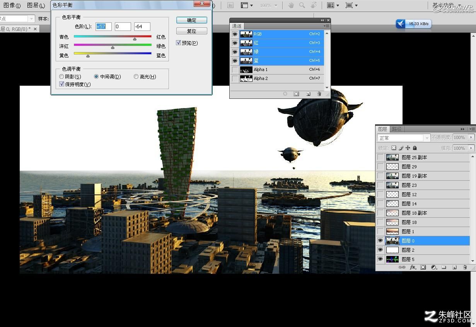Open the 图像(I) menu

tap(12, 5)
